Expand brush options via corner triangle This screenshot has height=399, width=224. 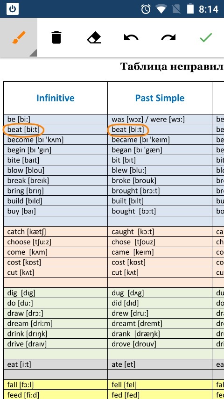[33, 53]
